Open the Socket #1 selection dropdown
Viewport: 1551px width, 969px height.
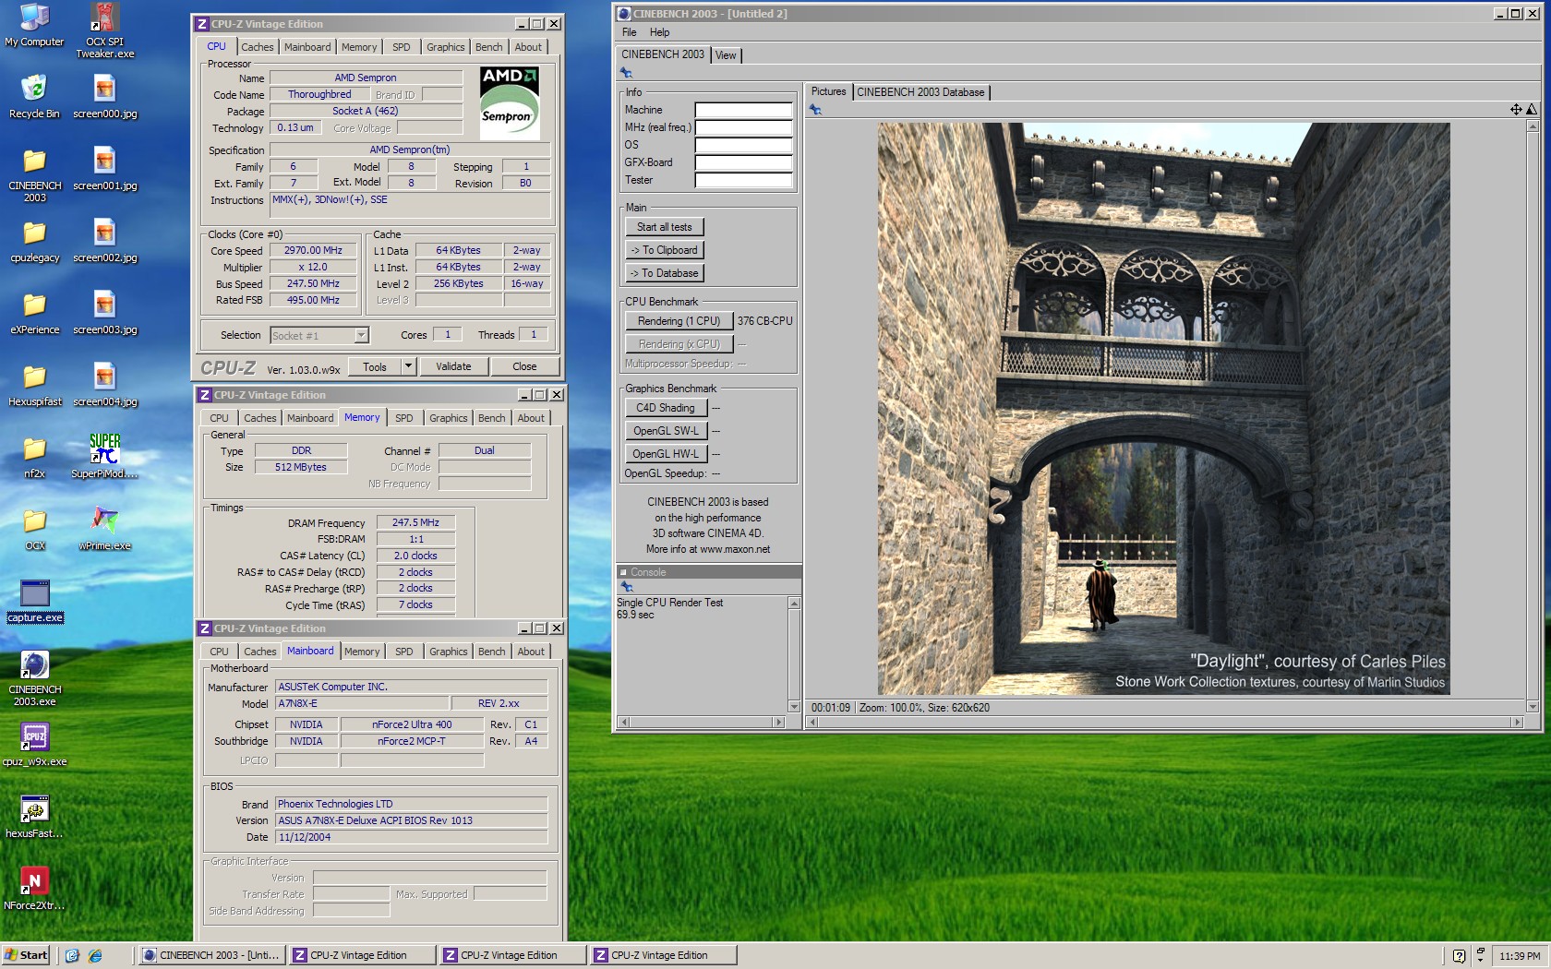coord(361,335)
